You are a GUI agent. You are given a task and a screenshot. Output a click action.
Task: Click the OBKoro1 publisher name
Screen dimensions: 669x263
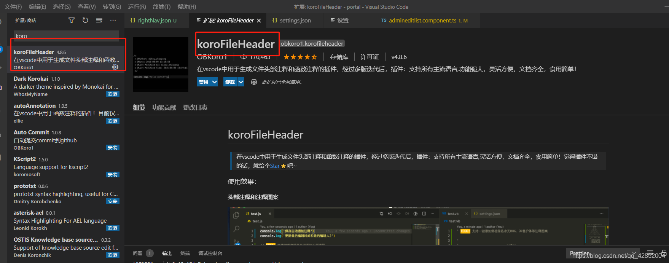pos(212,57)
